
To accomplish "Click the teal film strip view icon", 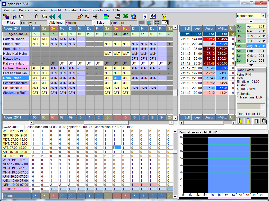I will click(x=149, y=22).
